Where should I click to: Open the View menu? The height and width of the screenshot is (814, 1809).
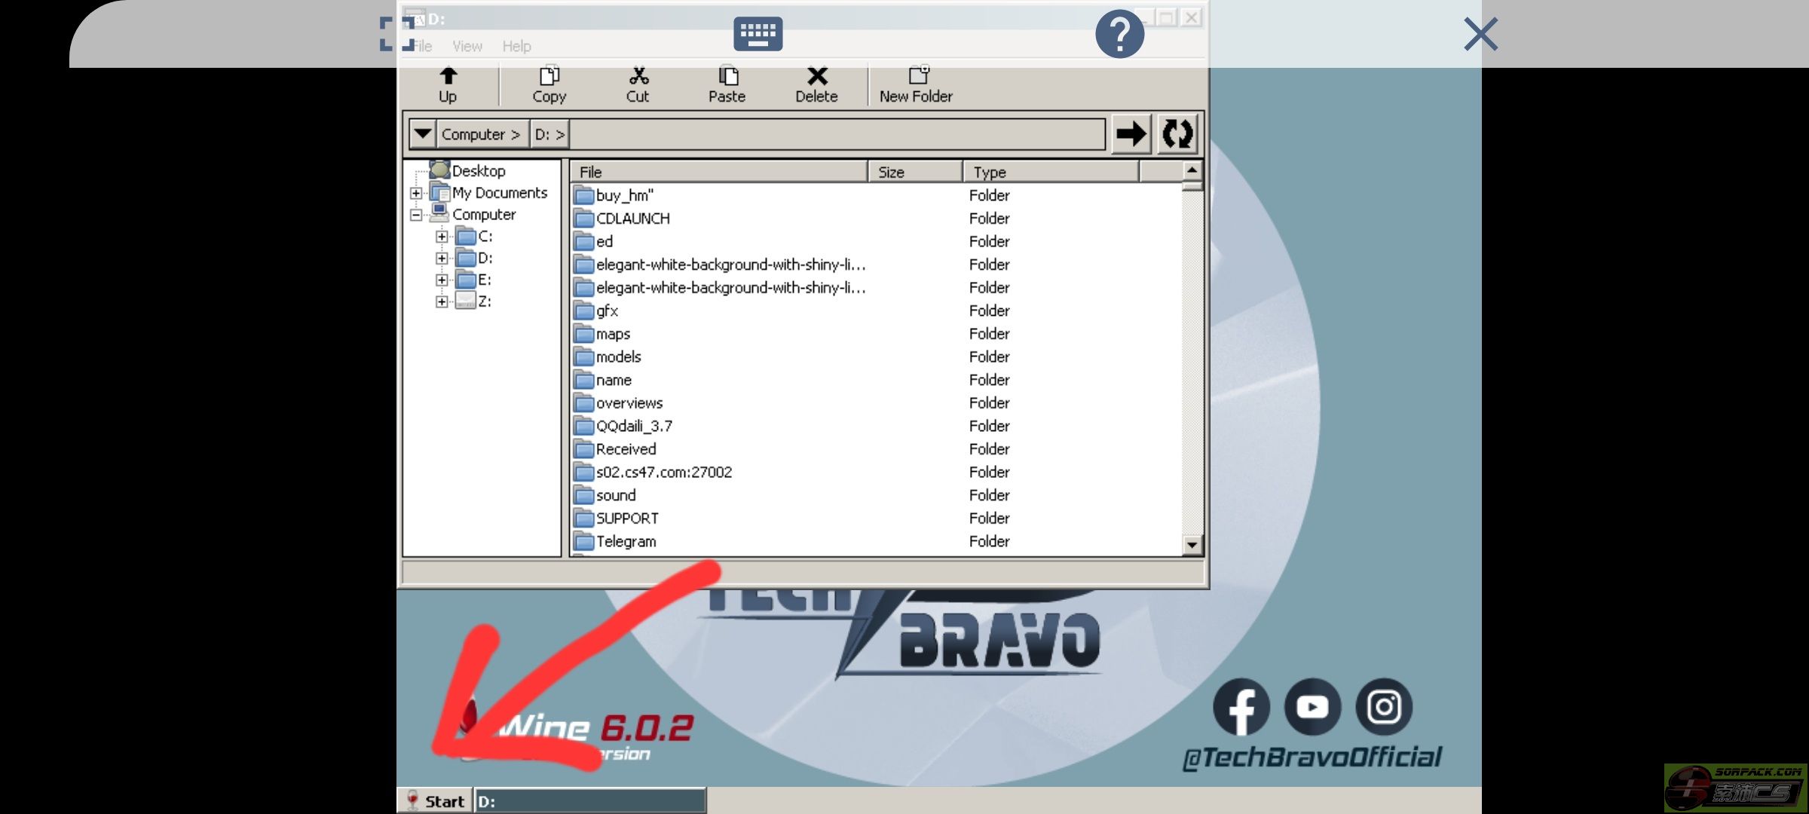point(467,46)
